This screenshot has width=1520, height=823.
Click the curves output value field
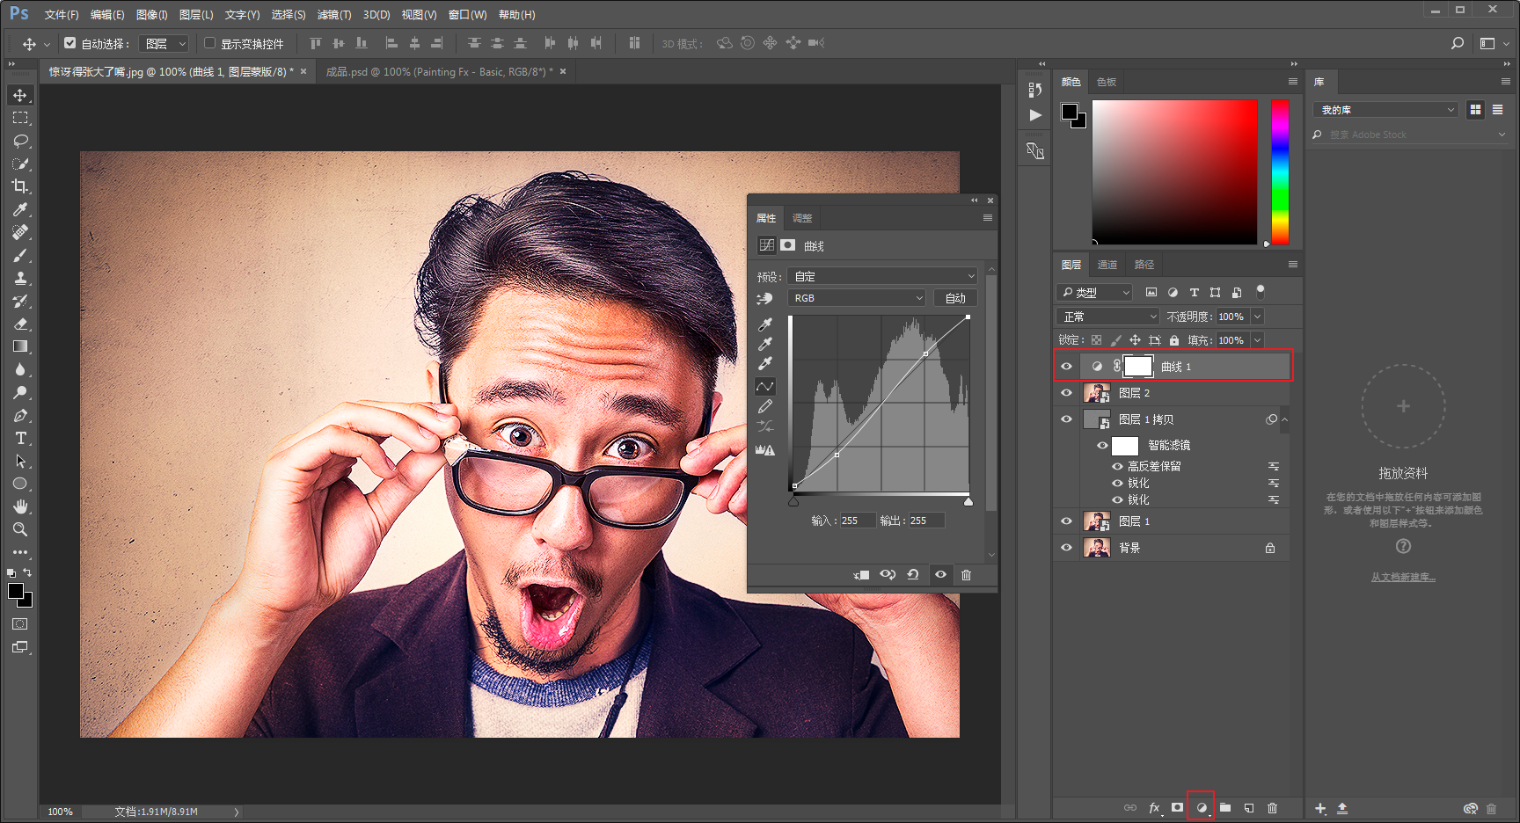pyautogui.click(x=925, y=521)
